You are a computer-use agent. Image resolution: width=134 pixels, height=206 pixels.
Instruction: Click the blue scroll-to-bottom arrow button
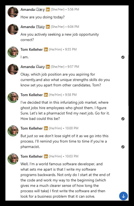(x=123, y=196)
